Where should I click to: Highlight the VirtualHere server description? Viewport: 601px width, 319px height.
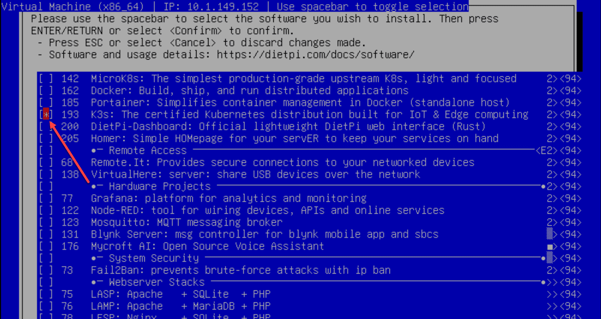255,174
